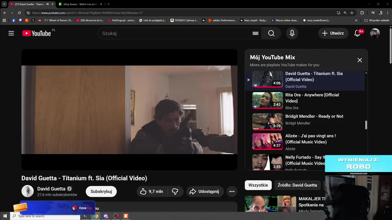392x220 pixels.
Task: Start voice search with the microphone icon
Action: [292, 33]
